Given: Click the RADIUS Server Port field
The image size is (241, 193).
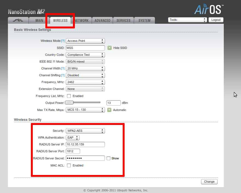Looking at the screenshot, I should point(73,151).
